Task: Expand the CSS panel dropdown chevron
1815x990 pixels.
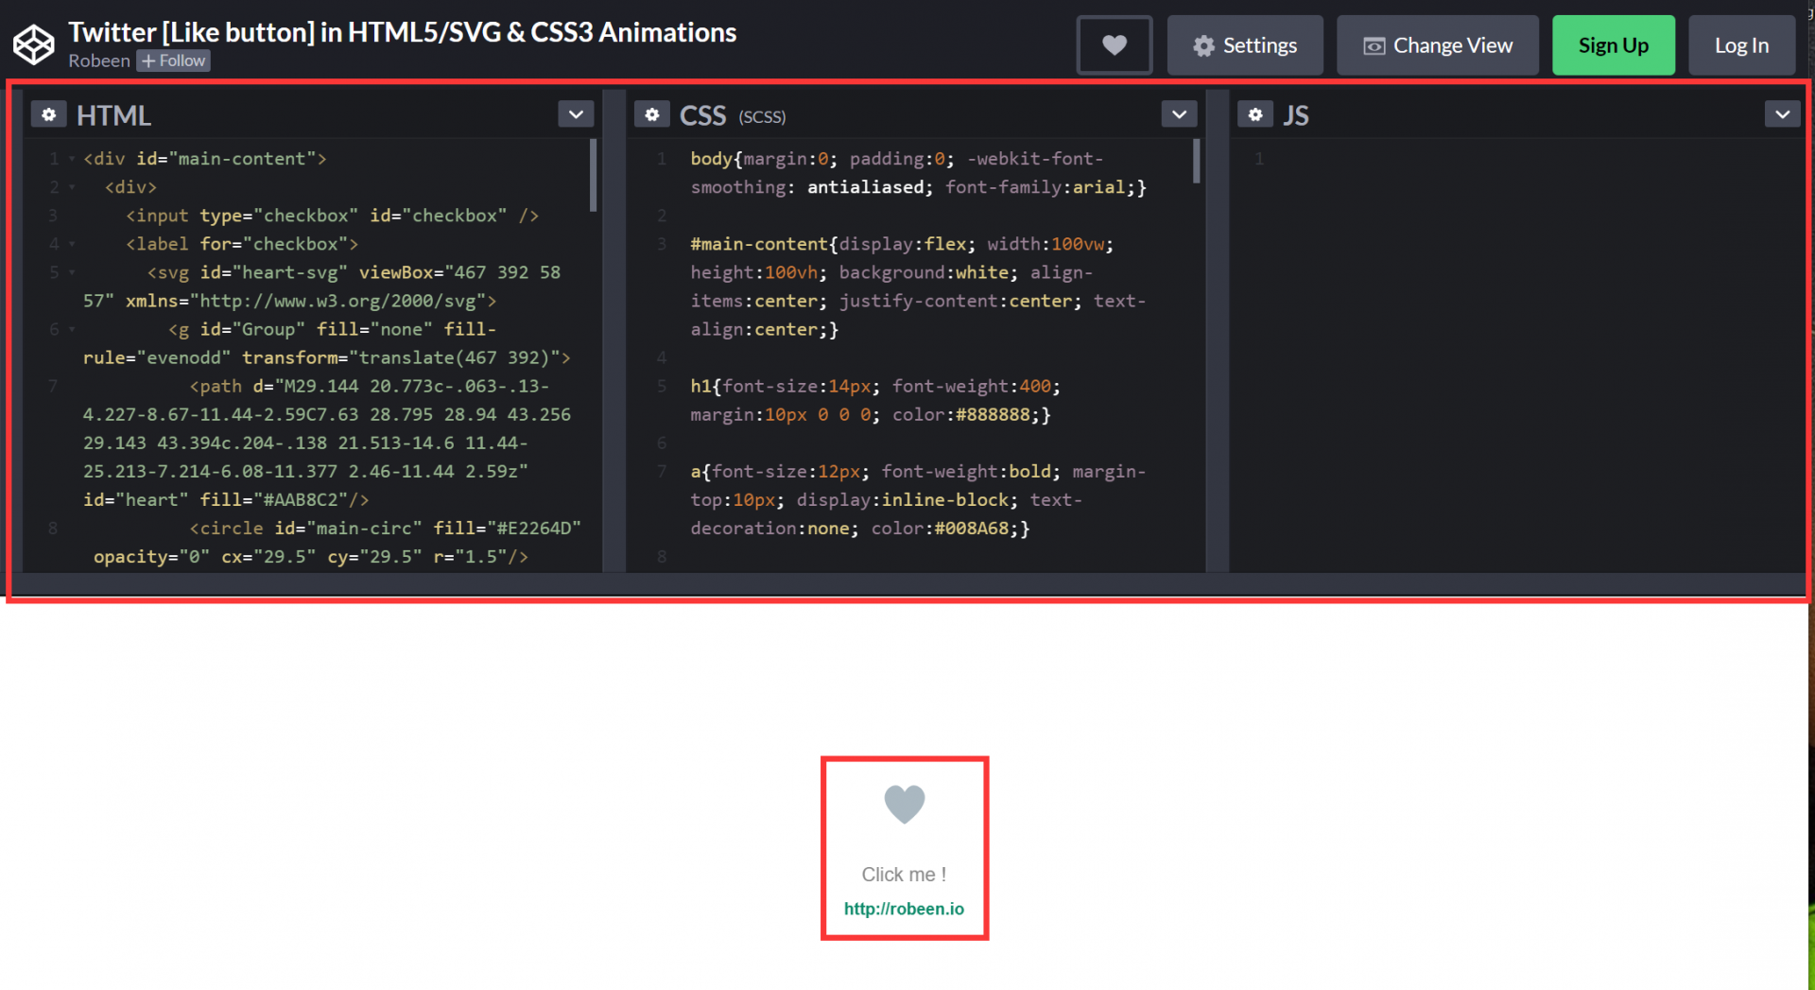Action: [x=1179, y=113]
